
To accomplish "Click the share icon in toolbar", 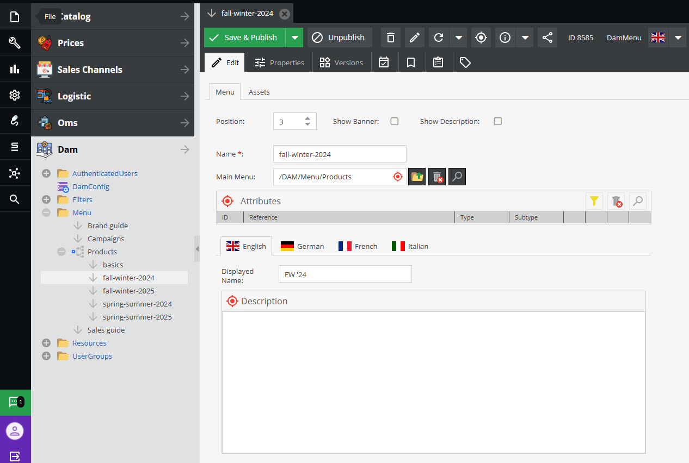I will 547,37.
